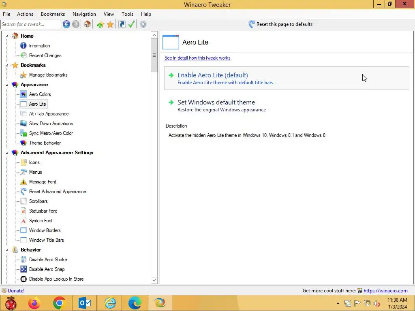Click the Aero Colors icon
This screenshot has height=311, width=415.
point(23,94)
